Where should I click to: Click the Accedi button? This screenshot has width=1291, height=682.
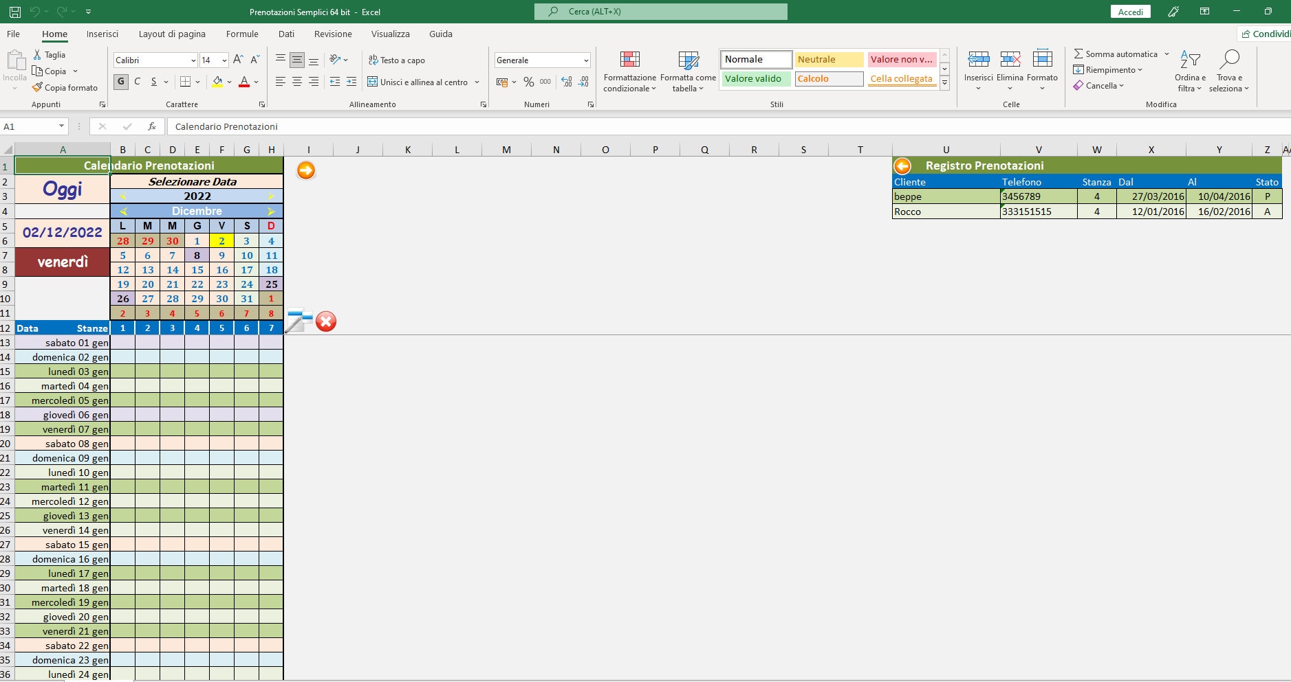coord(1130,11)
